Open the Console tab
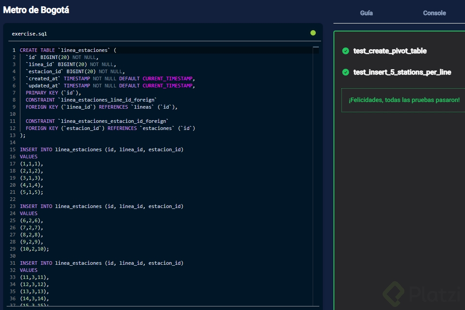 [434, 13]
